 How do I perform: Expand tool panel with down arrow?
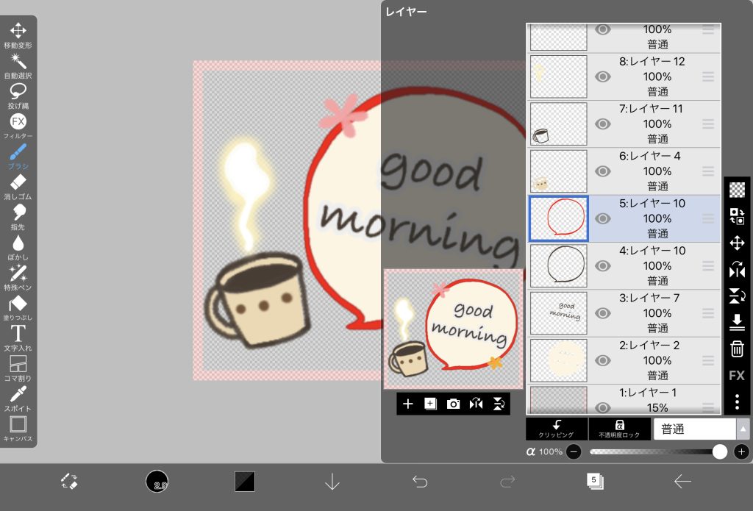point(332,482)
